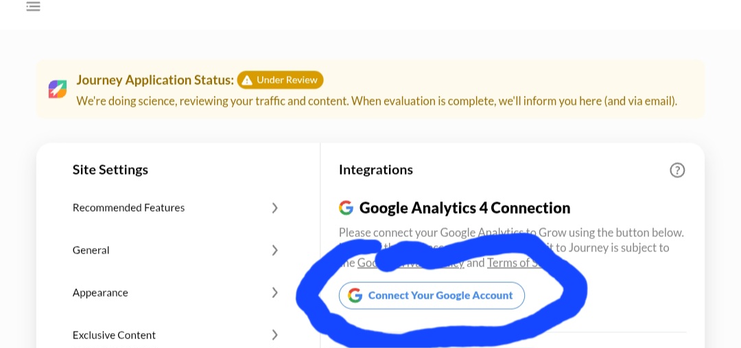Click the Under Review status badge
Image resolution: width=741 pixels, height=348 pixels.
point(280,80)
